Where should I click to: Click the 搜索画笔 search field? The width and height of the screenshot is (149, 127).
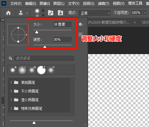44,58
